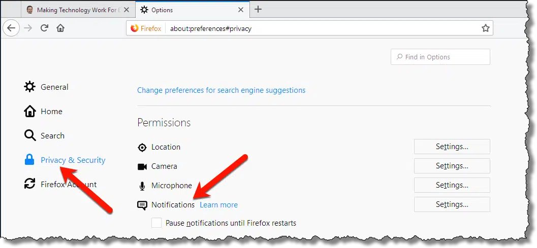Click the address bar URL text
The image size is (537, 248).
tap(211, 29)
